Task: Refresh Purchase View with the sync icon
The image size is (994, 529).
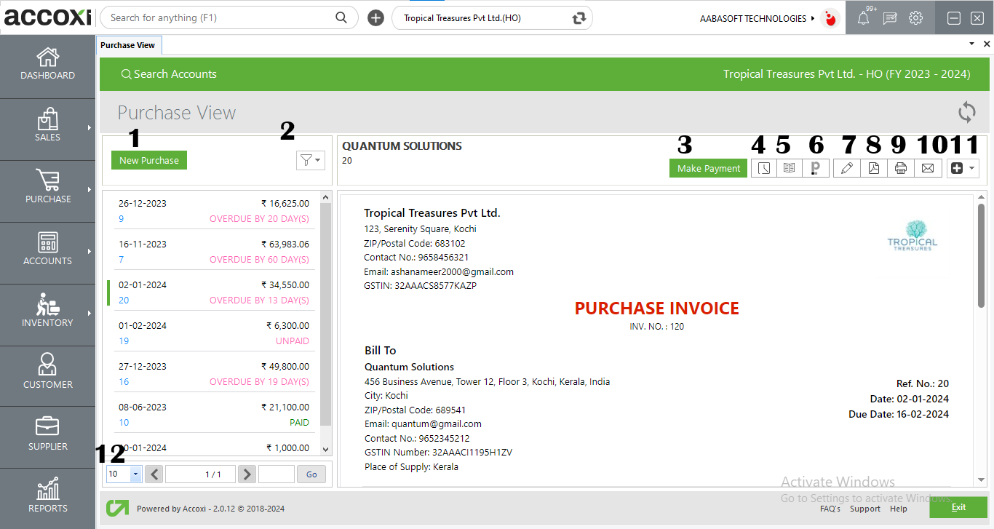Action: [x=967, y=113]
